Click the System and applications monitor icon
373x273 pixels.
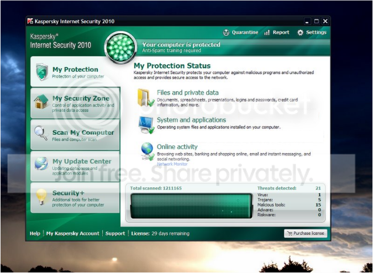pos(146,125)
